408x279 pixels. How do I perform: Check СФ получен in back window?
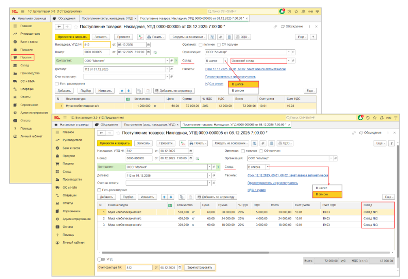[219, 45]
